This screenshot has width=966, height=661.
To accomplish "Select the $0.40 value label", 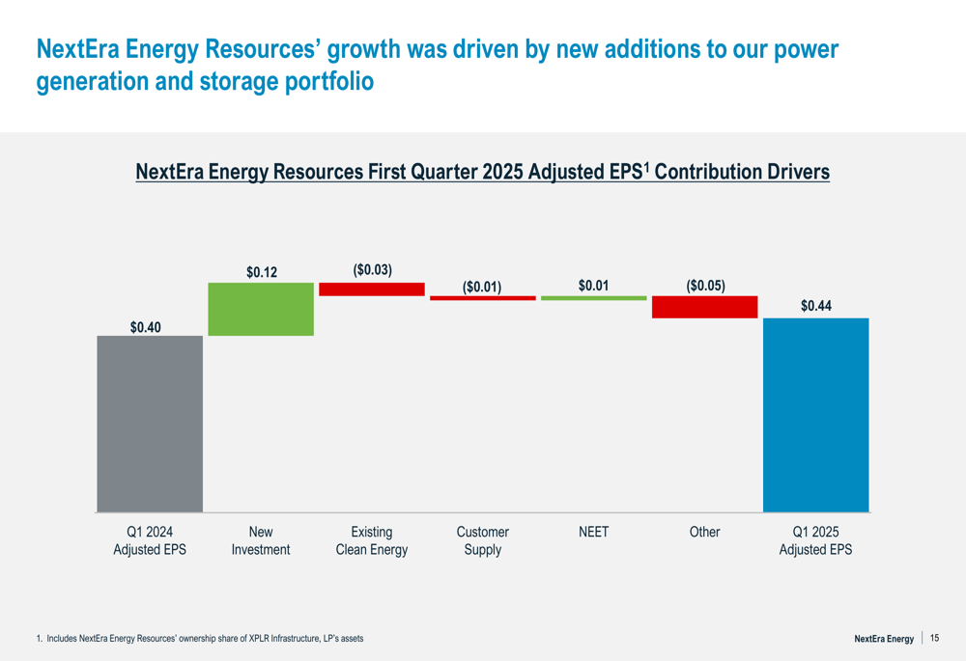I will 146,327.
